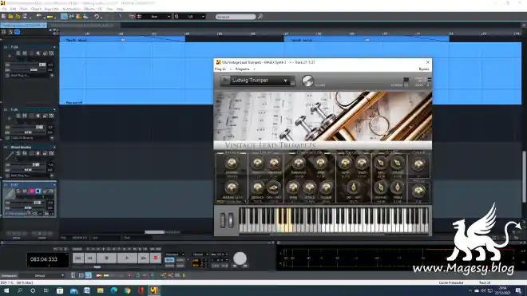Viewport: 527px width, 296px height.
Task: Click the Rewind transport button
Action: 90,258
